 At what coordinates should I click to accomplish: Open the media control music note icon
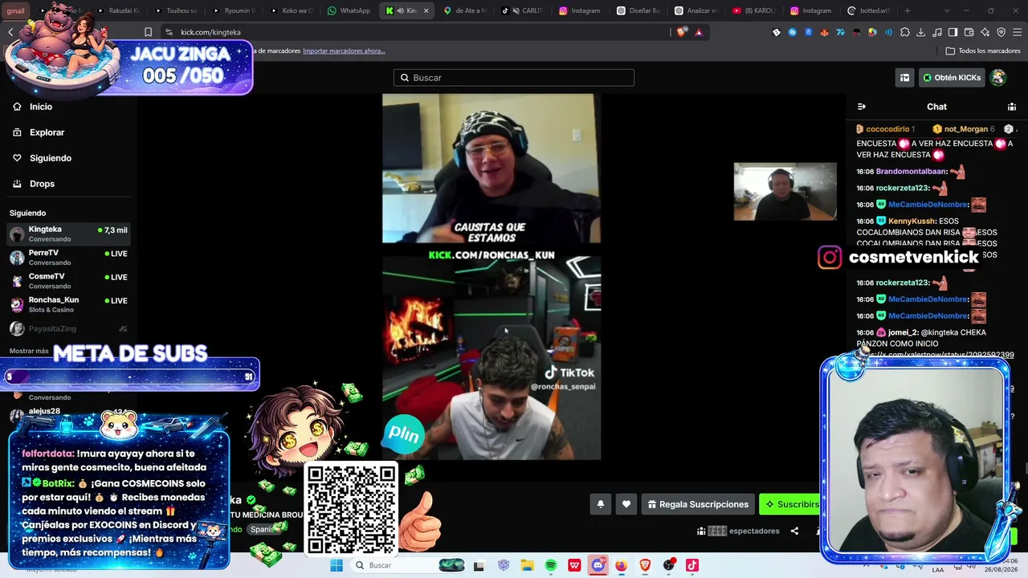[936, 32]
